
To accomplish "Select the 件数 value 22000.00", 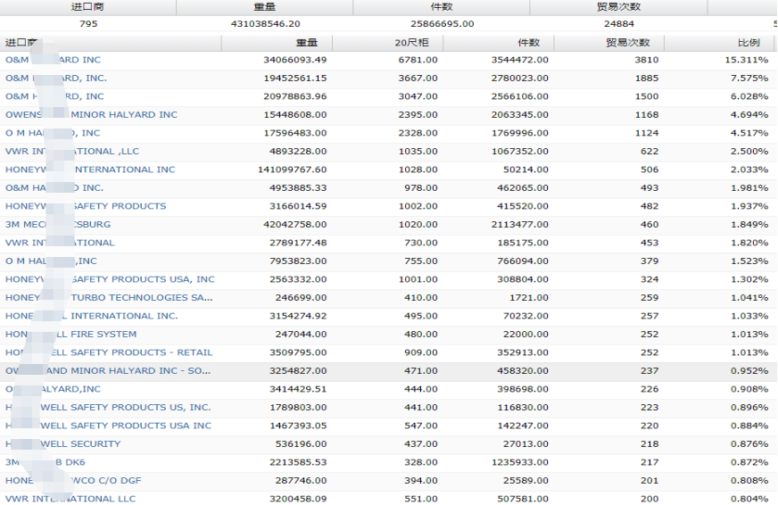I will tap(526, 335).
